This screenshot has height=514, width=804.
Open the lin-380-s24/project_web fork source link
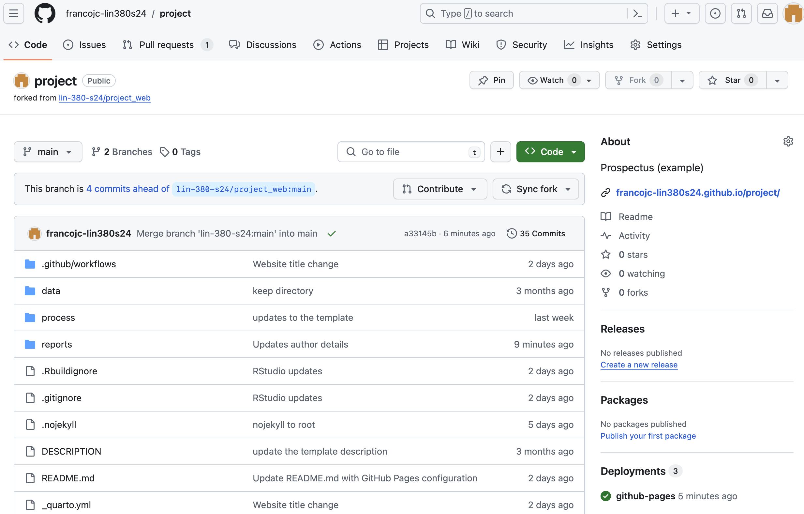click(x=105, y=98)
